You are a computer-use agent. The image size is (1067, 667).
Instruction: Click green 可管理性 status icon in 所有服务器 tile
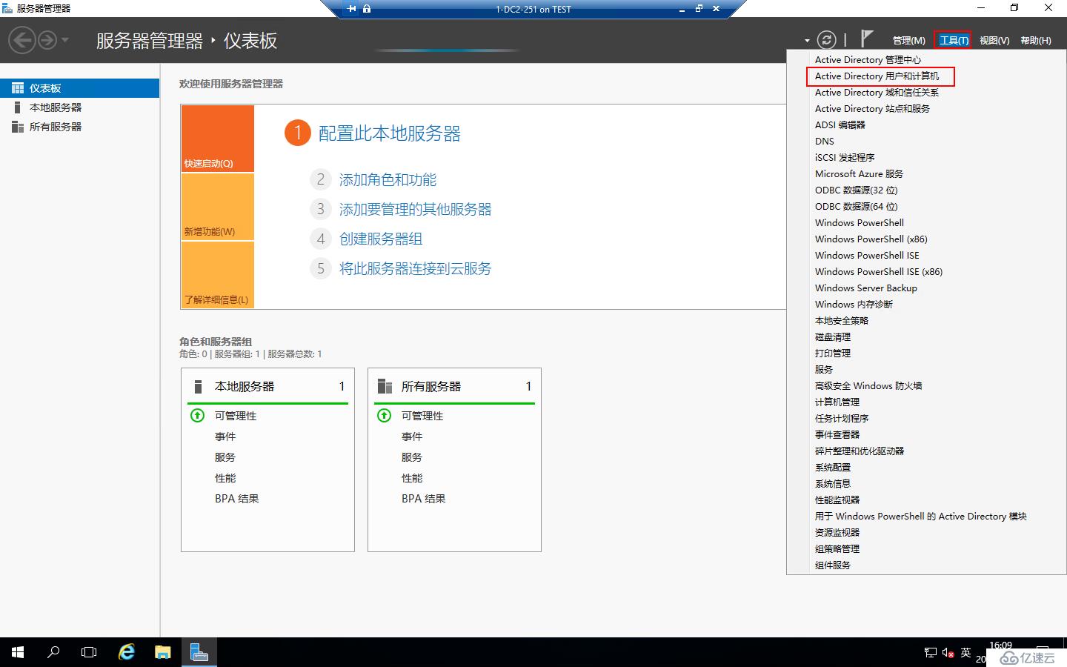pos(384,416)
